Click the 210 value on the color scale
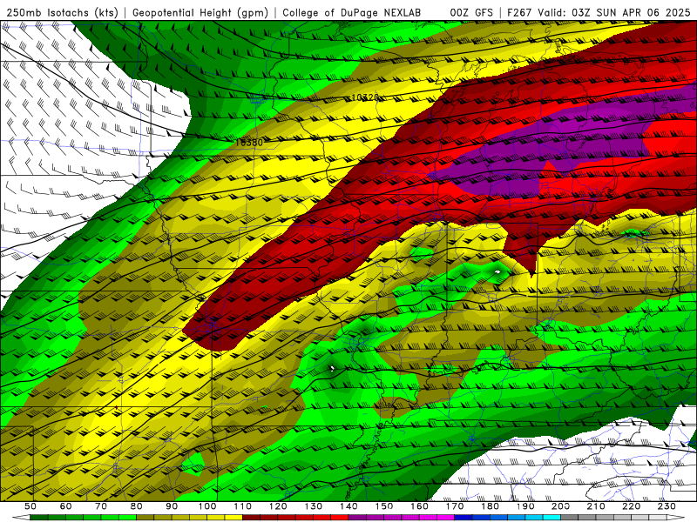Image resolution: width=697 pixels, height=522 pixels. (x=597, y=506)
